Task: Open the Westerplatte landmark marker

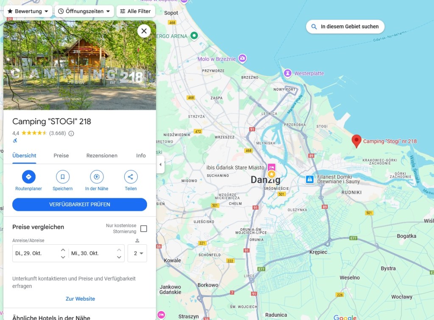Action: [288, 73]
